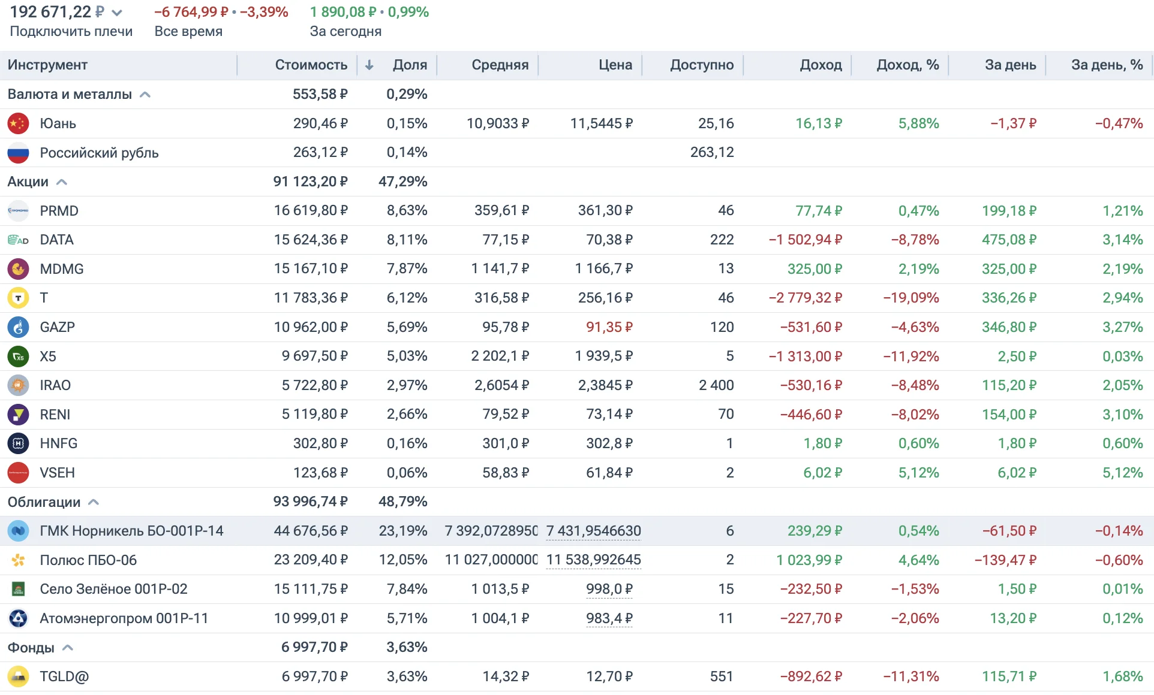Image resolution: width=1154 pixels, height=695 pixels.
Task: Sort by the Средняя column header
Action: 500,65
